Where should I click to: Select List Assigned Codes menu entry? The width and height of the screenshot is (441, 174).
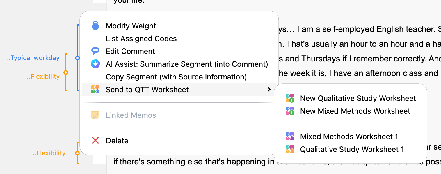pos(141,39)
